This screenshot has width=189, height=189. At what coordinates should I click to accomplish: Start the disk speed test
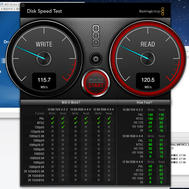coord(96,83)
